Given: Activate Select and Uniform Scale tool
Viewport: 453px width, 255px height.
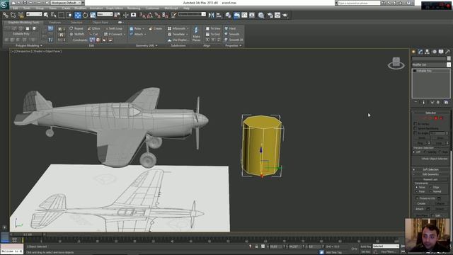Looking at the screenshot, I should pos(93,15).
